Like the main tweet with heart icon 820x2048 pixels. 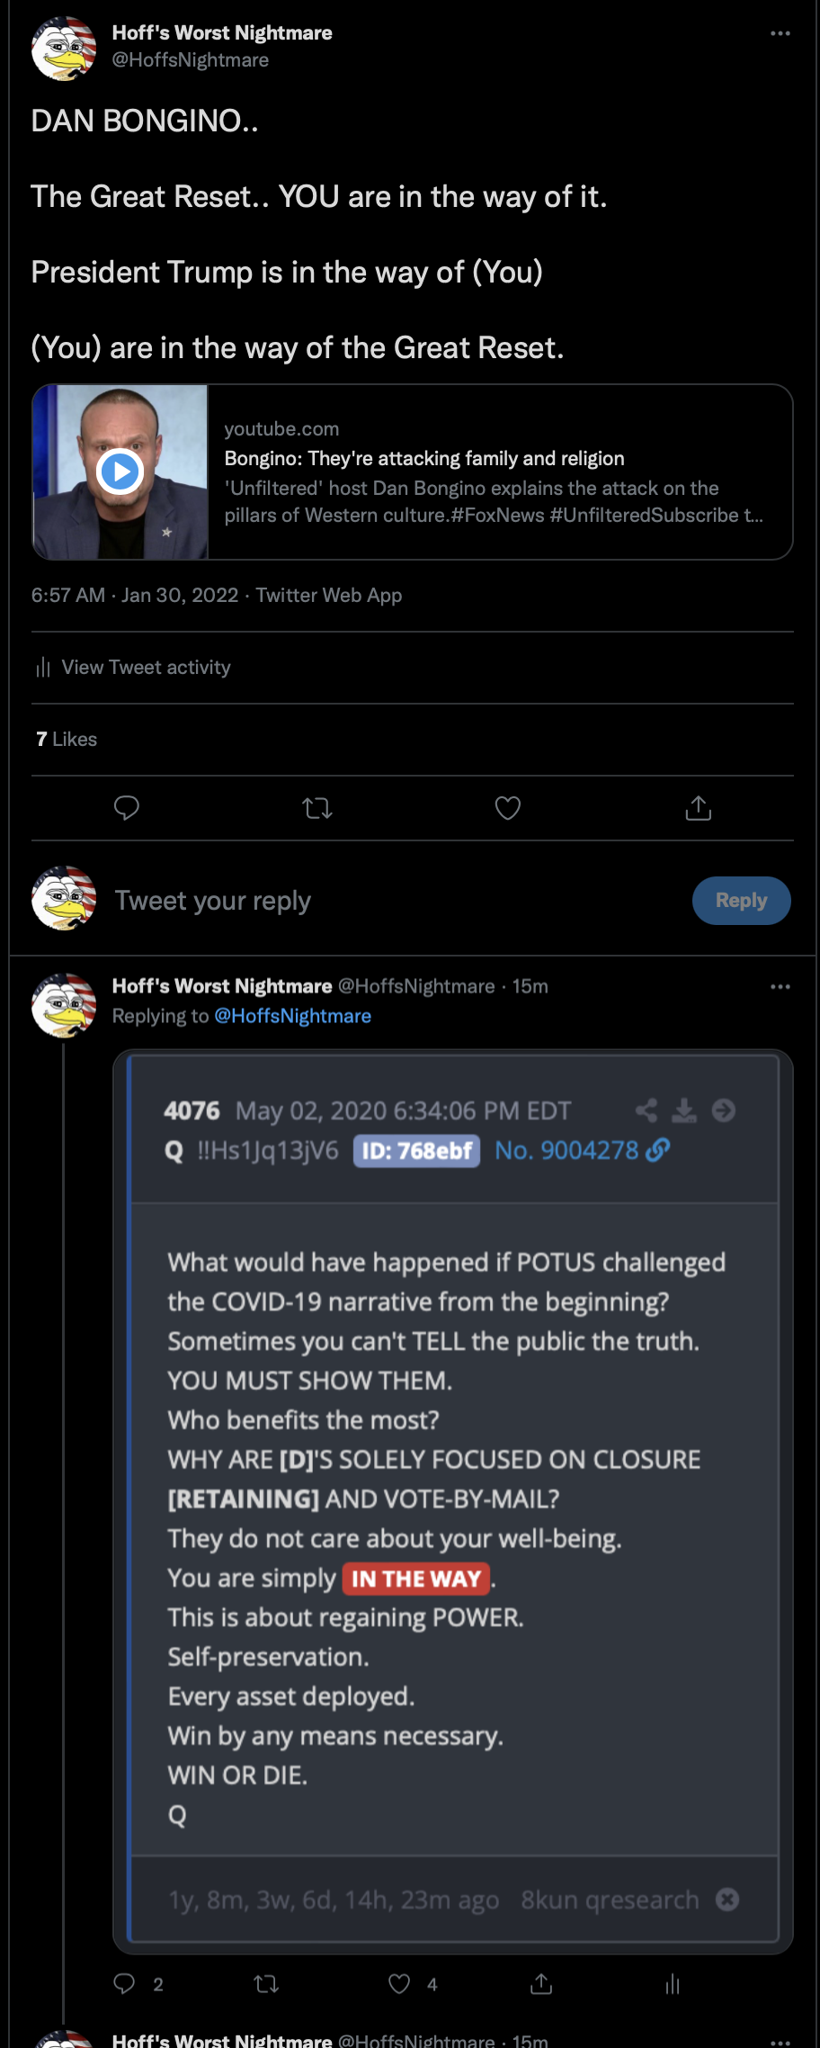point(508,808)
